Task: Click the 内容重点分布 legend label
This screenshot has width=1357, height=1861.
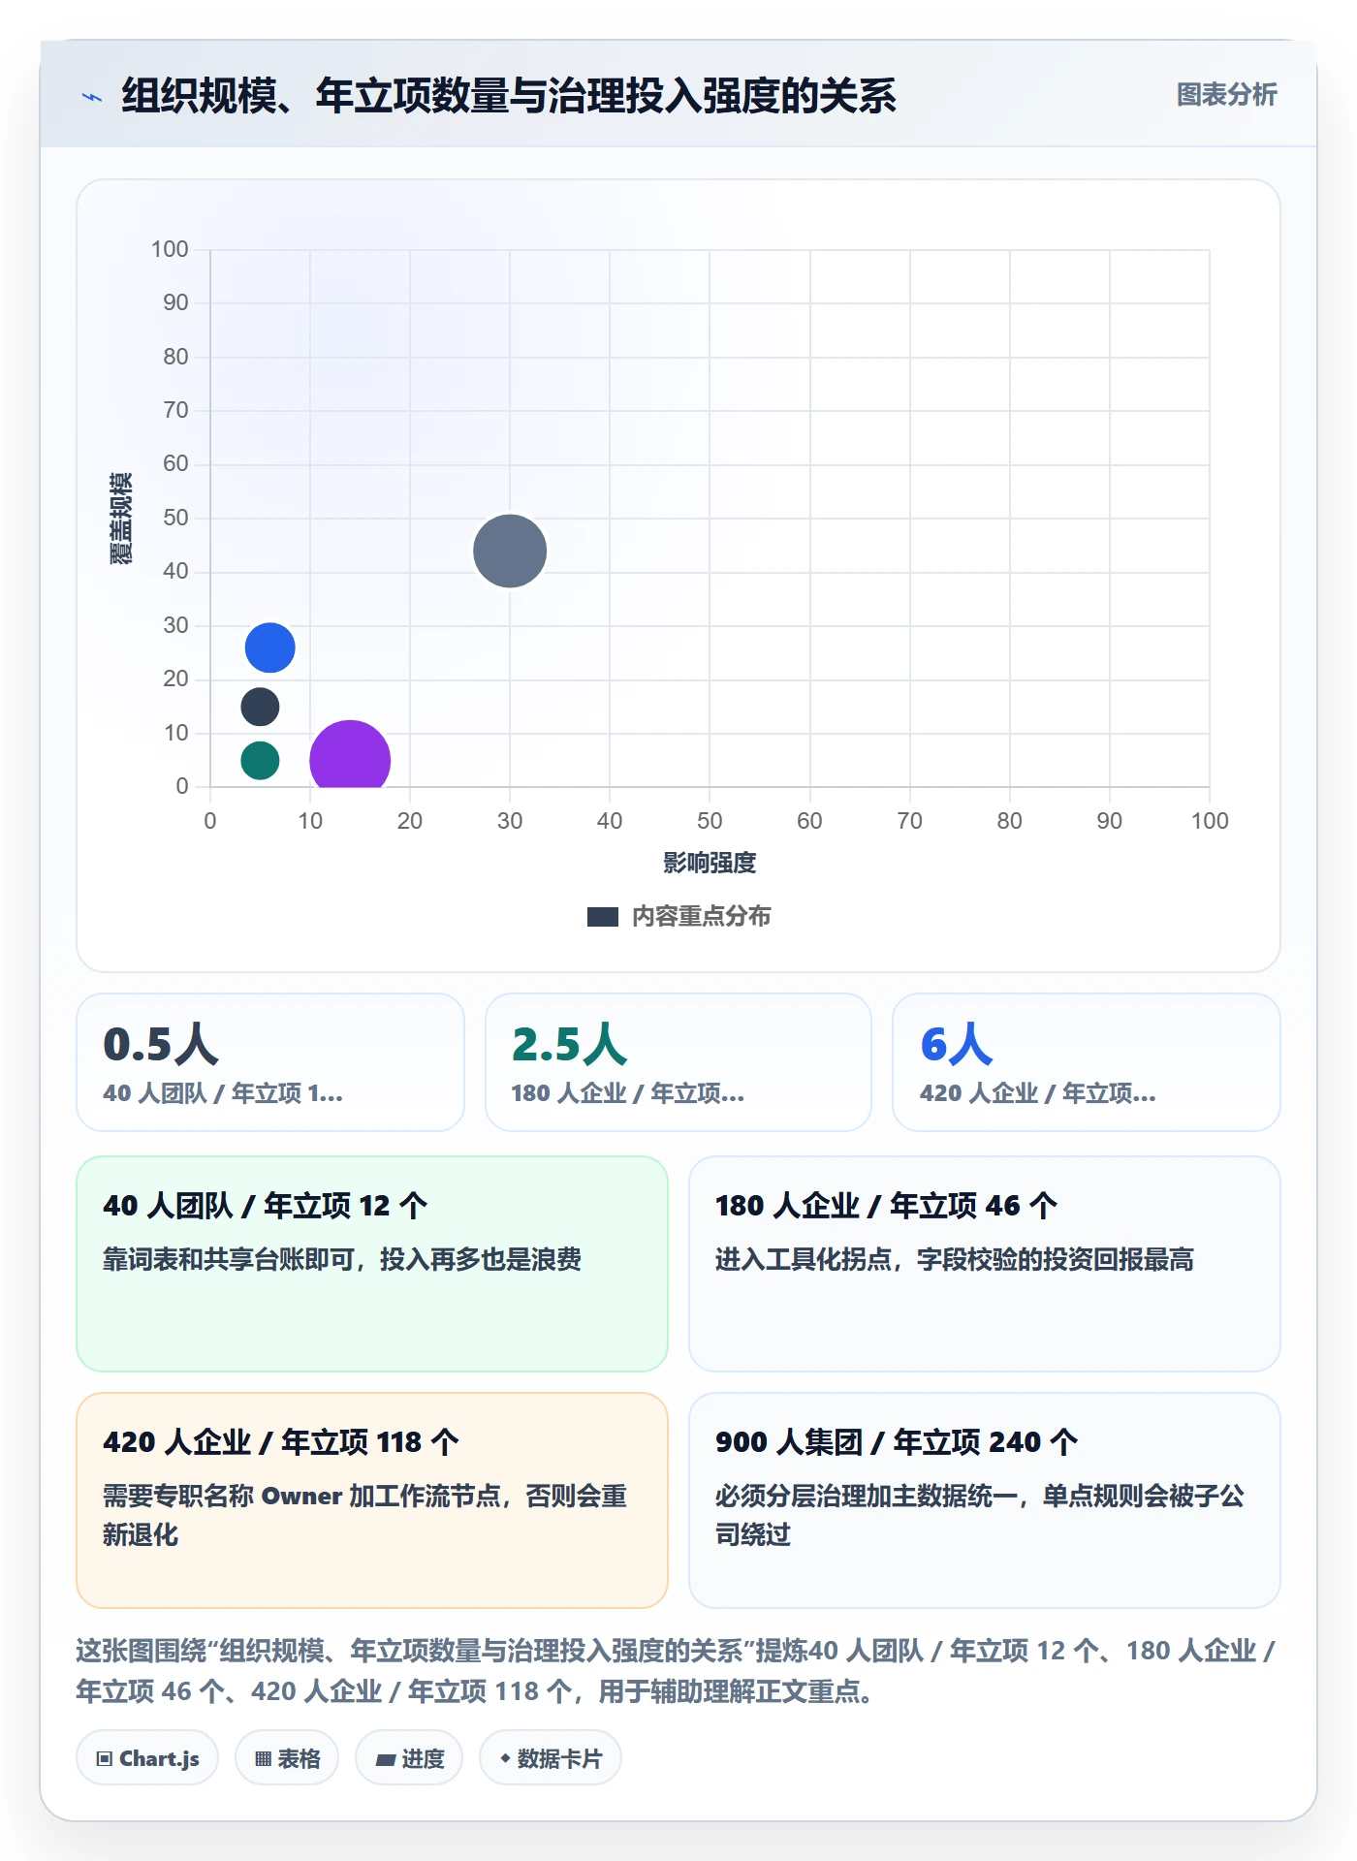Action: 701,916
